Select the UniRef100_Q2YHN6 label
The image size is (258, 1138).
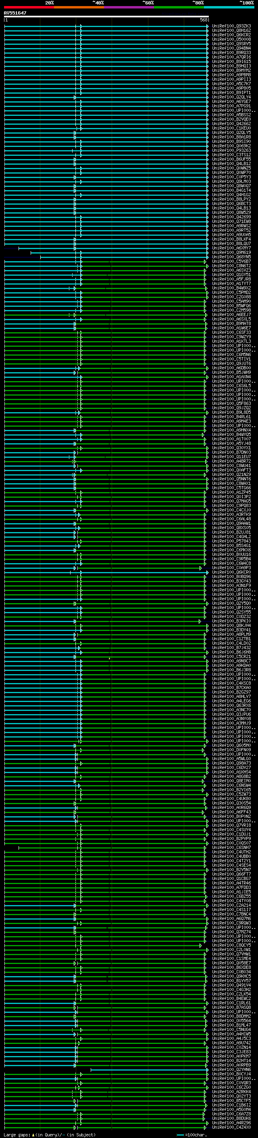(x=231, y=1070)
